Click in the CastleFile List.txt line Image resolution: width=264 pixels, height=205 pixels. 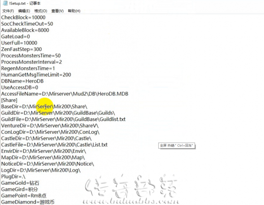pyautogui.click(x=54, y=145)
